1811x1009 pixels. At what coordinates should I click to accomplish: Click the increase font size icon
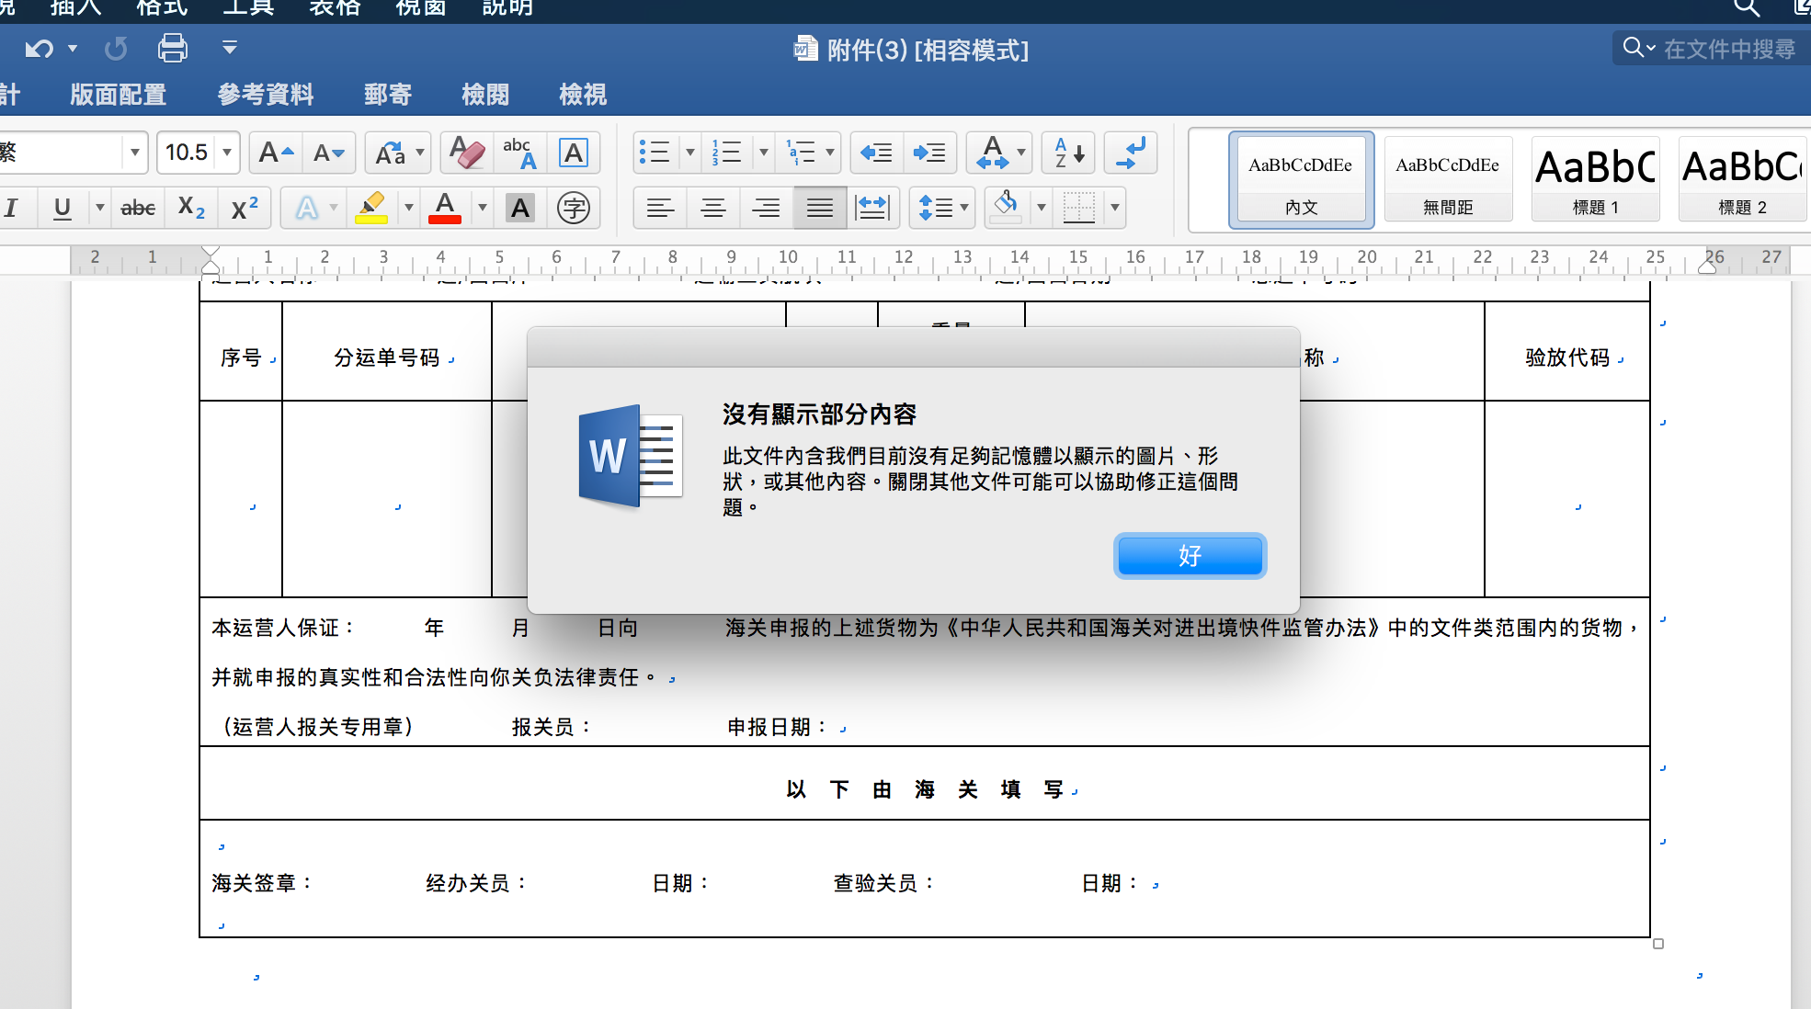click(x=276, y=153)
